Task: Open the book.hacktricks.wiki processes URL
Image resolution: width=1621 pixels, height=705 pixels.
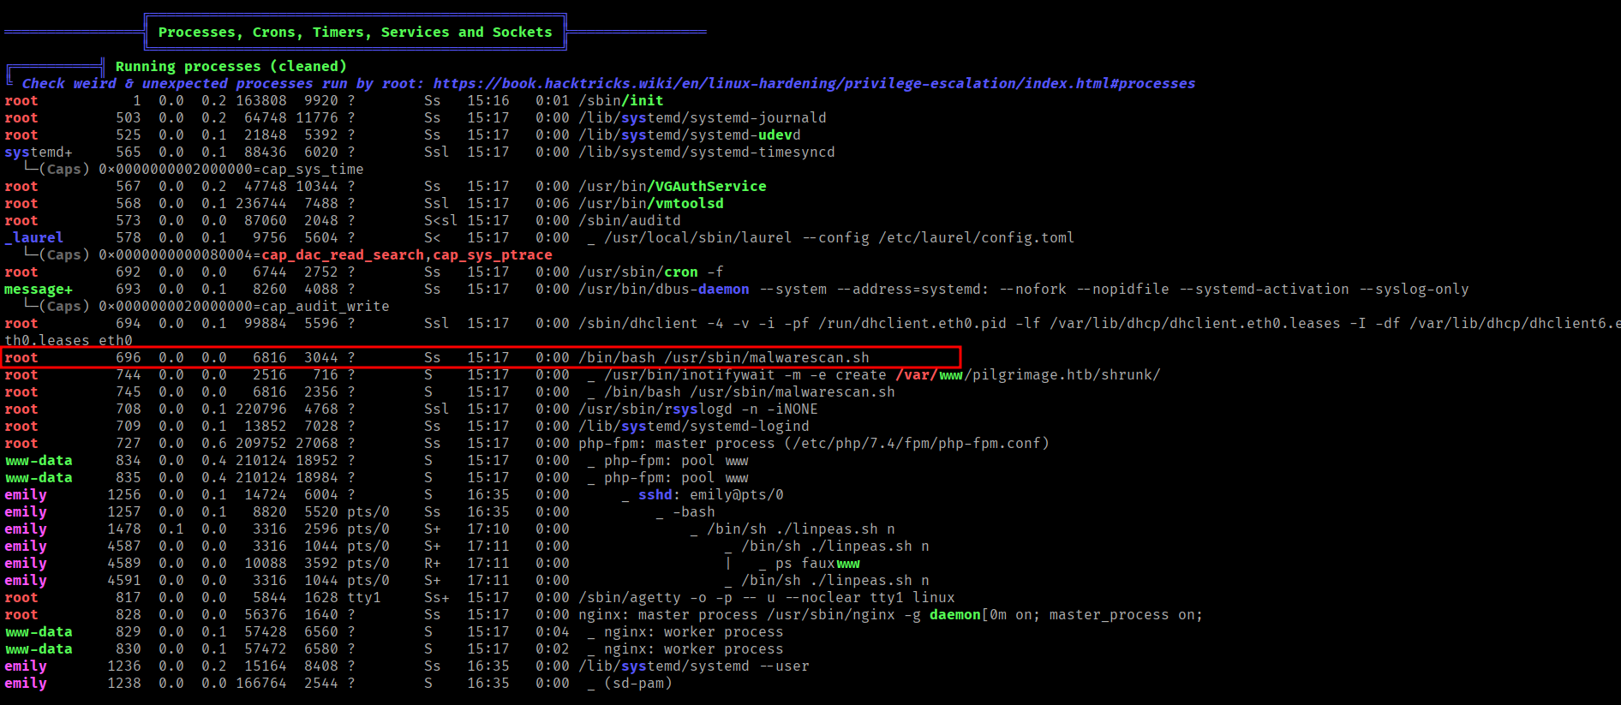Action: point(814,83)
